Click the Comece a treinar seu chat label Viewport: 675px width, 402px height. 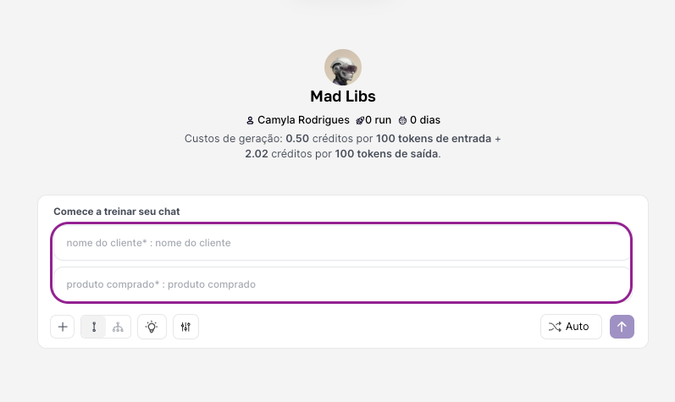click(x=116, y=211)
